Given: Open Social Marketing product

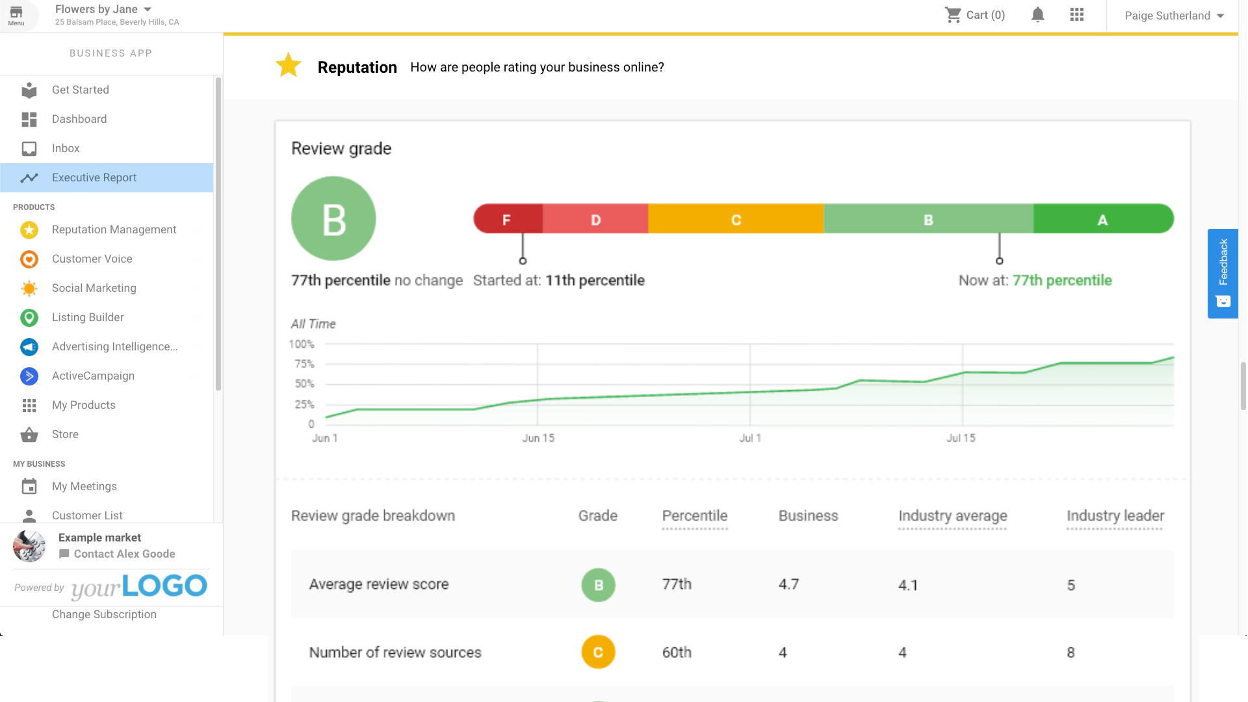Looking at the screenshot, I should coord(107,288).
